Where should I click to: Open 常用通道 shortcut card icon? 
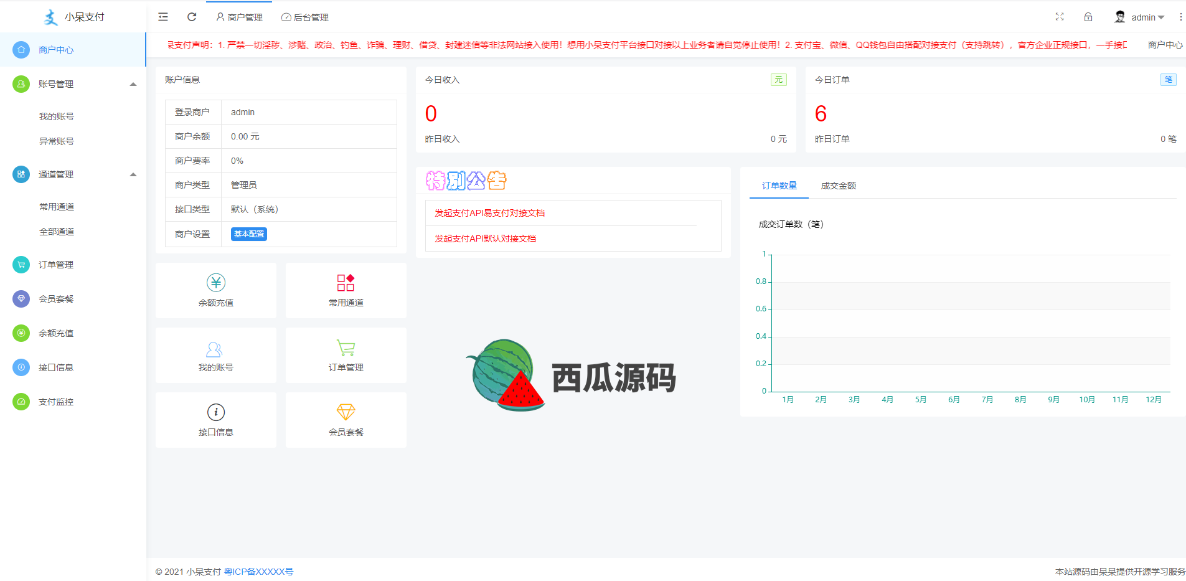click(x=346, y=283)
